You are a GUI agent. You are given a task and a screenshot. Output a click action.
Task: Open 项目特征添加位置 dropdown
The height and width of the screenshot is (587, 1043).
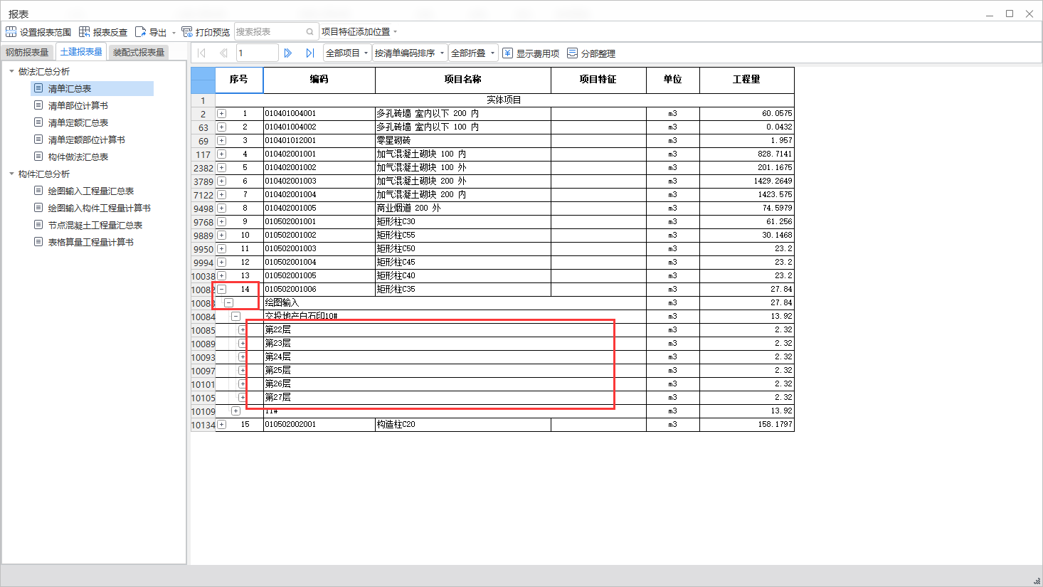(x=359, y=32)
